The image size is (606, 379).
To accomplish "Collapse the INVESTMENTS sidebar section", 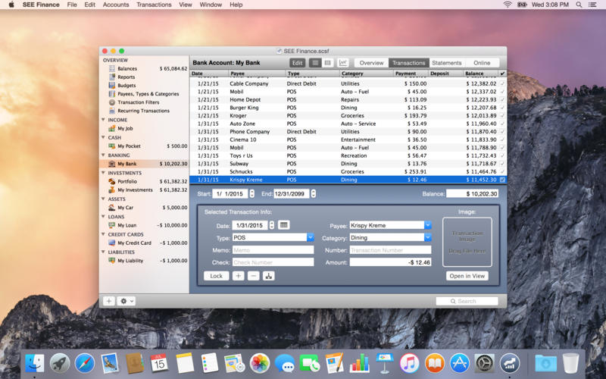I will (104, 173).
